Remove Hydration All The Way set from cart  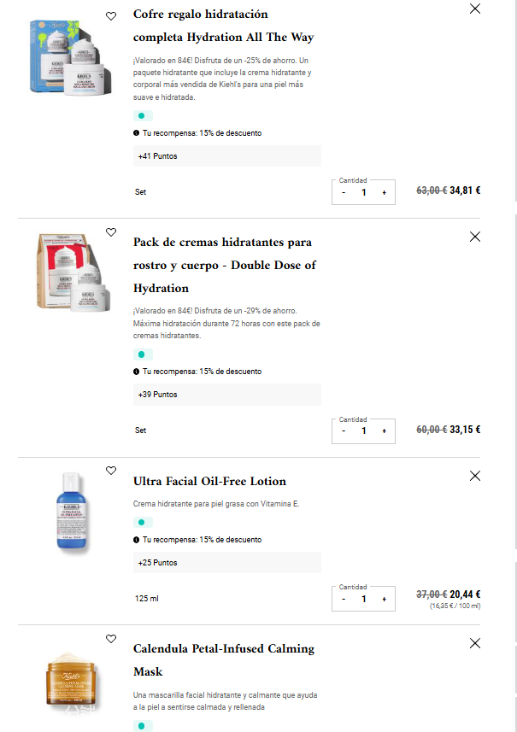click(475, 9)
